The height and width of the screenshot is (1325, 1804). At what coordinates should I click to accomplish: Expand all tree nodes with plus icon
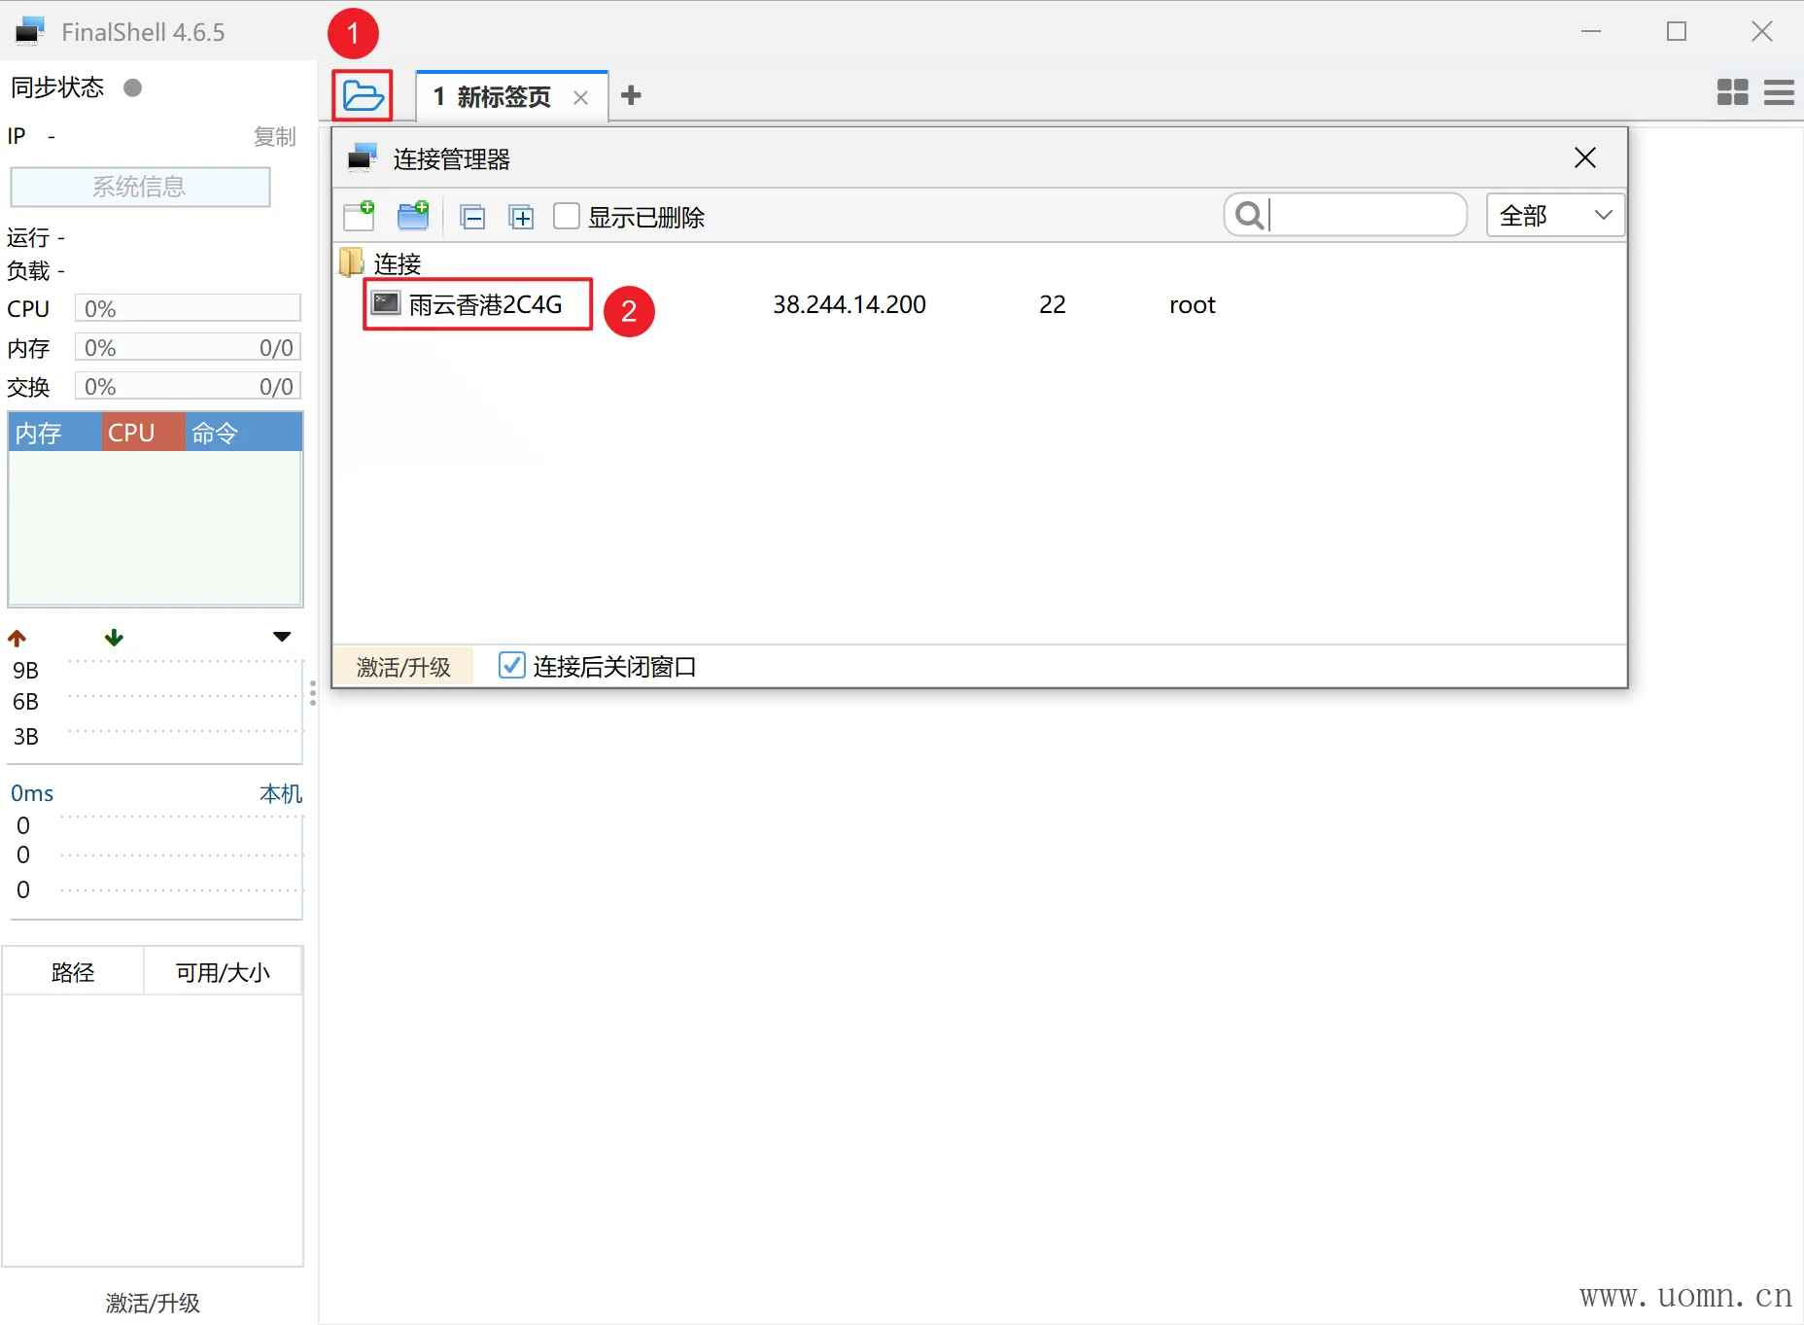pyautogui.click(x=522, y=217)
